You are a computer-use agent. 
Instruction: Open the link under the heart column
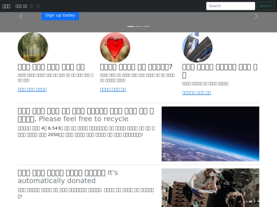[113, 90]
